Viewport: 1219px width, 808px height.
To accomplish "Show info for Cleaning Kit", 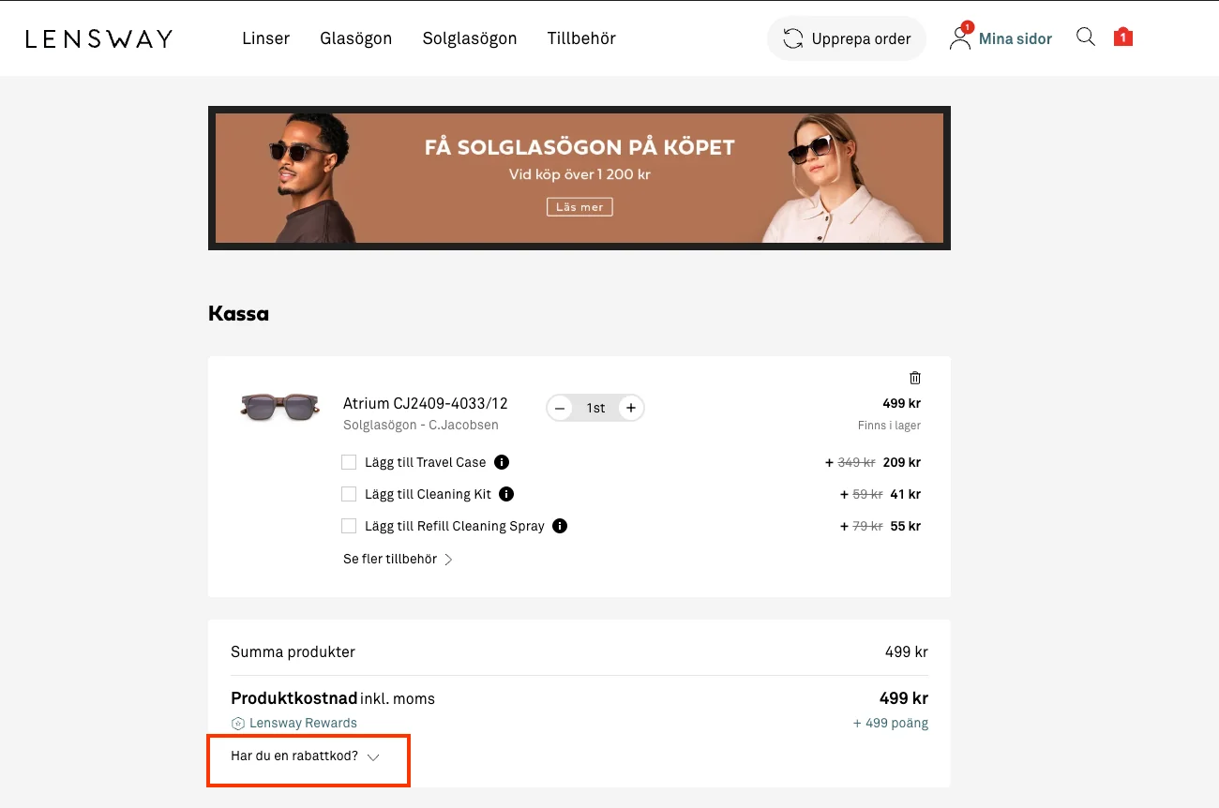I will pos(506,494).
